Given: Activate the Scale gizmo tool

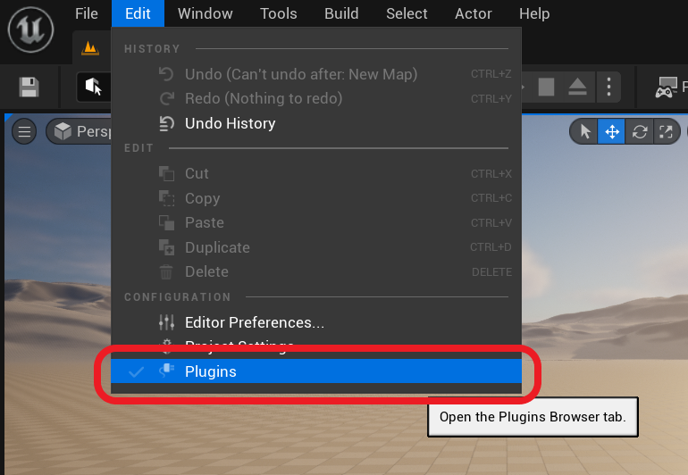Looking at the screenshot, I should coord(666,132).
